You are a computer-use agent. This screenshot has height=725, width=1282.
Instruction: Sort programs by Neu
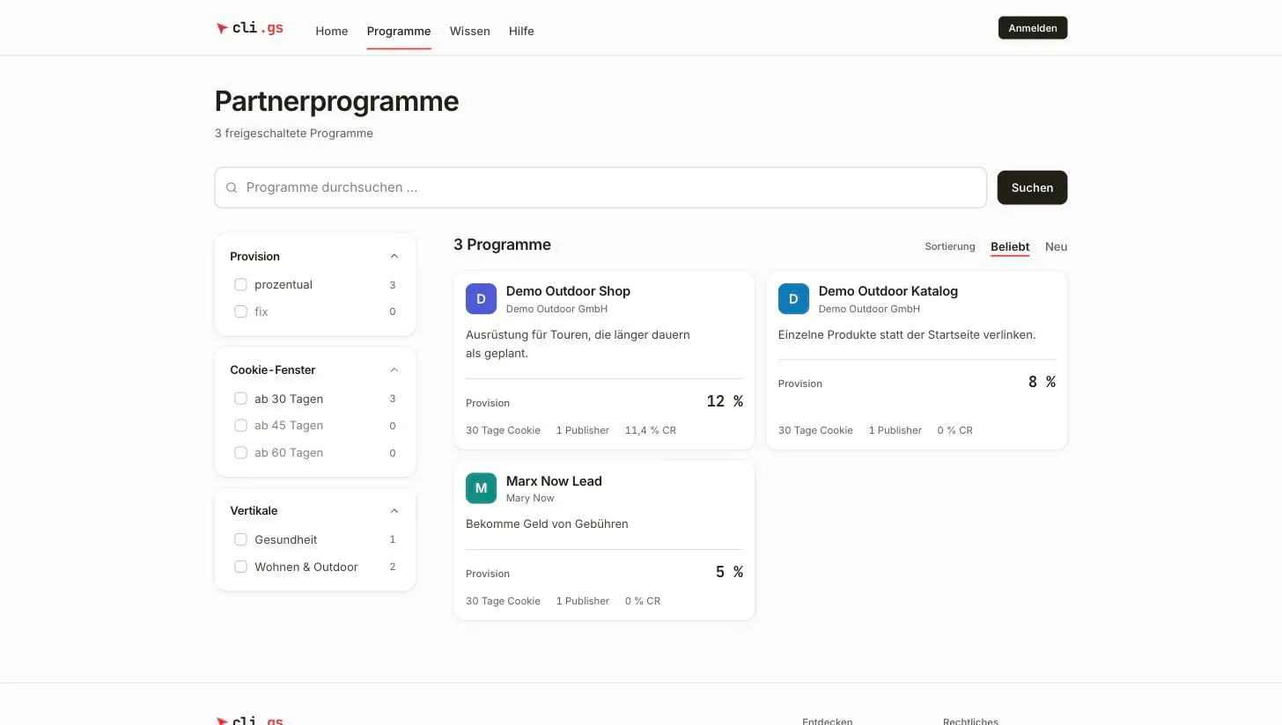1056,246
